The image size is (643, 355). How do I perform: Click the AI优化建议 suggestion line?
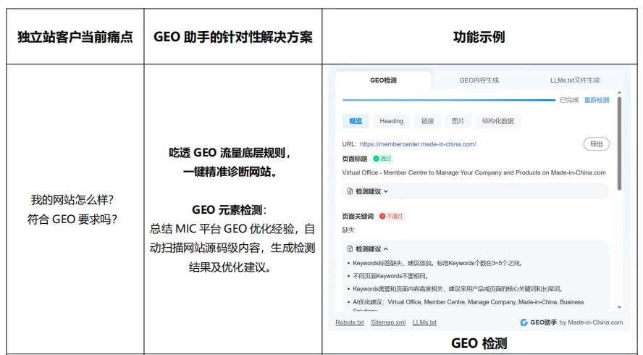[468, 302]
